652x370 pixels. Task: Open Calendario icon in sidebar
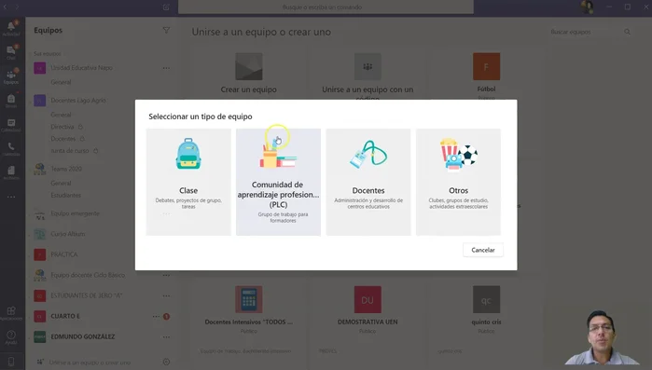coord(11,125)
